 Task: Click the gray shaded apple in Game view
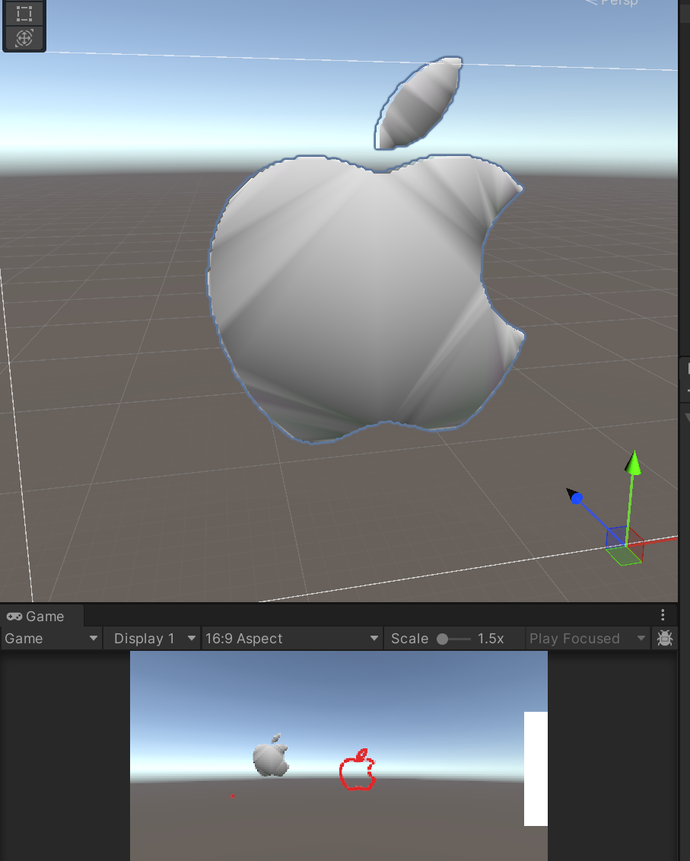(270, 757)
